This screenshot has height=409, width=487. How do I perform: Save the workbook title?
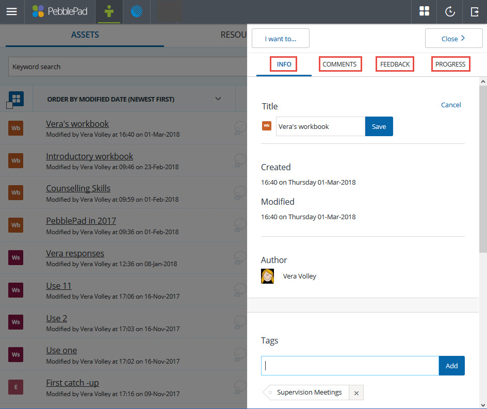379,126
